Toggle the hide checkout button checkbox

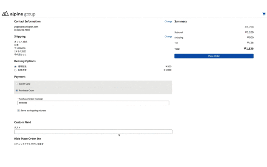pos(15,144)
